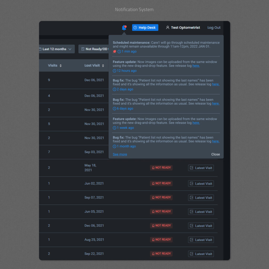269x269 pixels.
Task: Open release log link in 1 week ago notification
Action: pyautogui.click(x=196, y=123)
